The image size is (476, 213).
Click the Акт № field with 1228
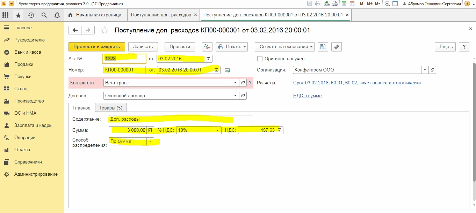click(x=124, y=59)
